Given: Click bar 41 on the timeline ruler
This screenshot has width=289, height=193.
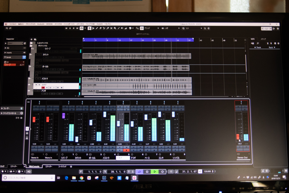Looking at the screenshot, I should [x=201, y=40].
